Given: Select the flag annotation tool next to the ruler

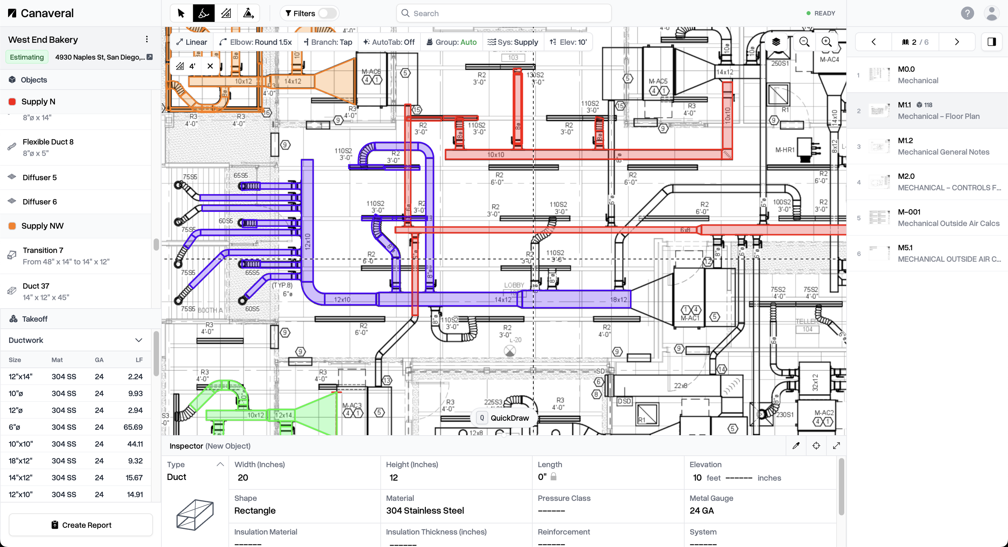Looking at the screenshot, I should 249,13.
